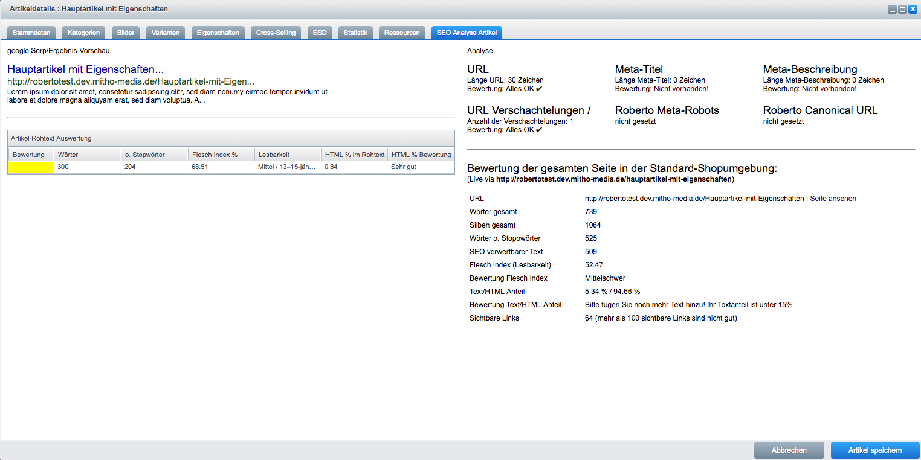
Task: Sort by 'HTML % im Rohtext' header
Action: click(354, 155)
